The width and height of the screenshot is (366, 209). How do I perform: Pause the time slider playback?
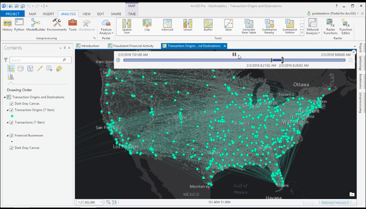coord(234,54)
